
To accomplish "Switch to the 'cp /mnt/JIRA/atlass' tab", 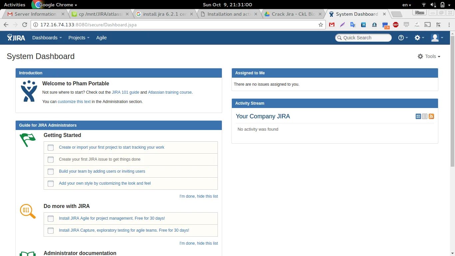I will click(101, 14).
